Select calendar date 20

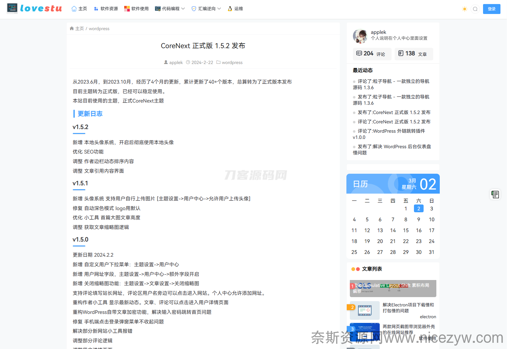point(380,241)
